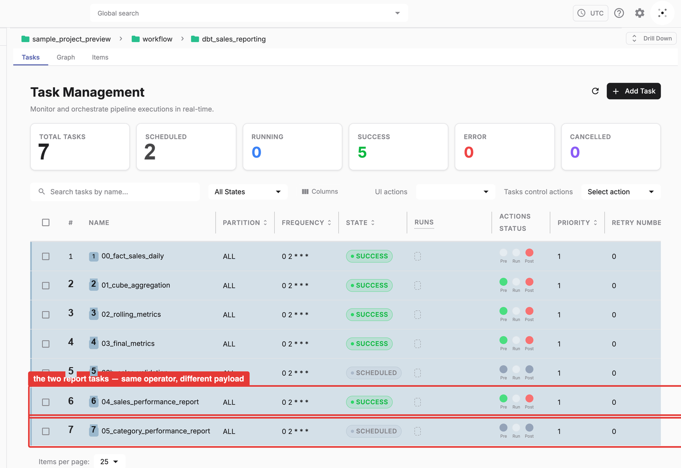Click the 02_rolling_metrics task name

131,314
